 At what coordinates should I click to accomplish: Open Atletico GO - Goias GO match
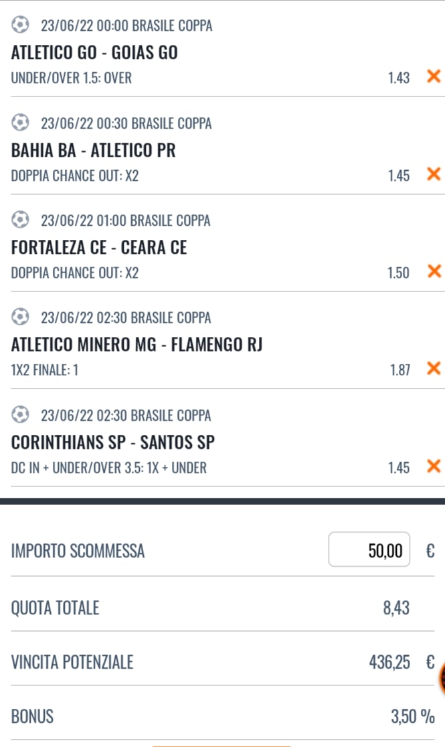[95, 53]
